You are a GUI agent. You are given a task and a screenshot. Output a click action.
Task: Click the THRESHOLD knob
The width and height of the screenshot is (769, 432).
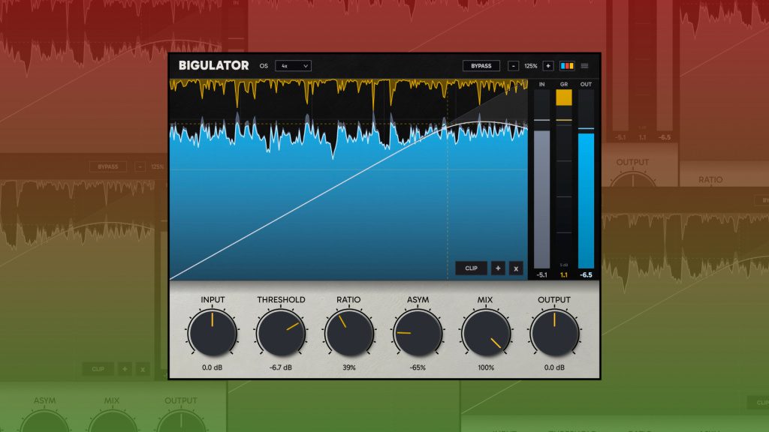281,333
